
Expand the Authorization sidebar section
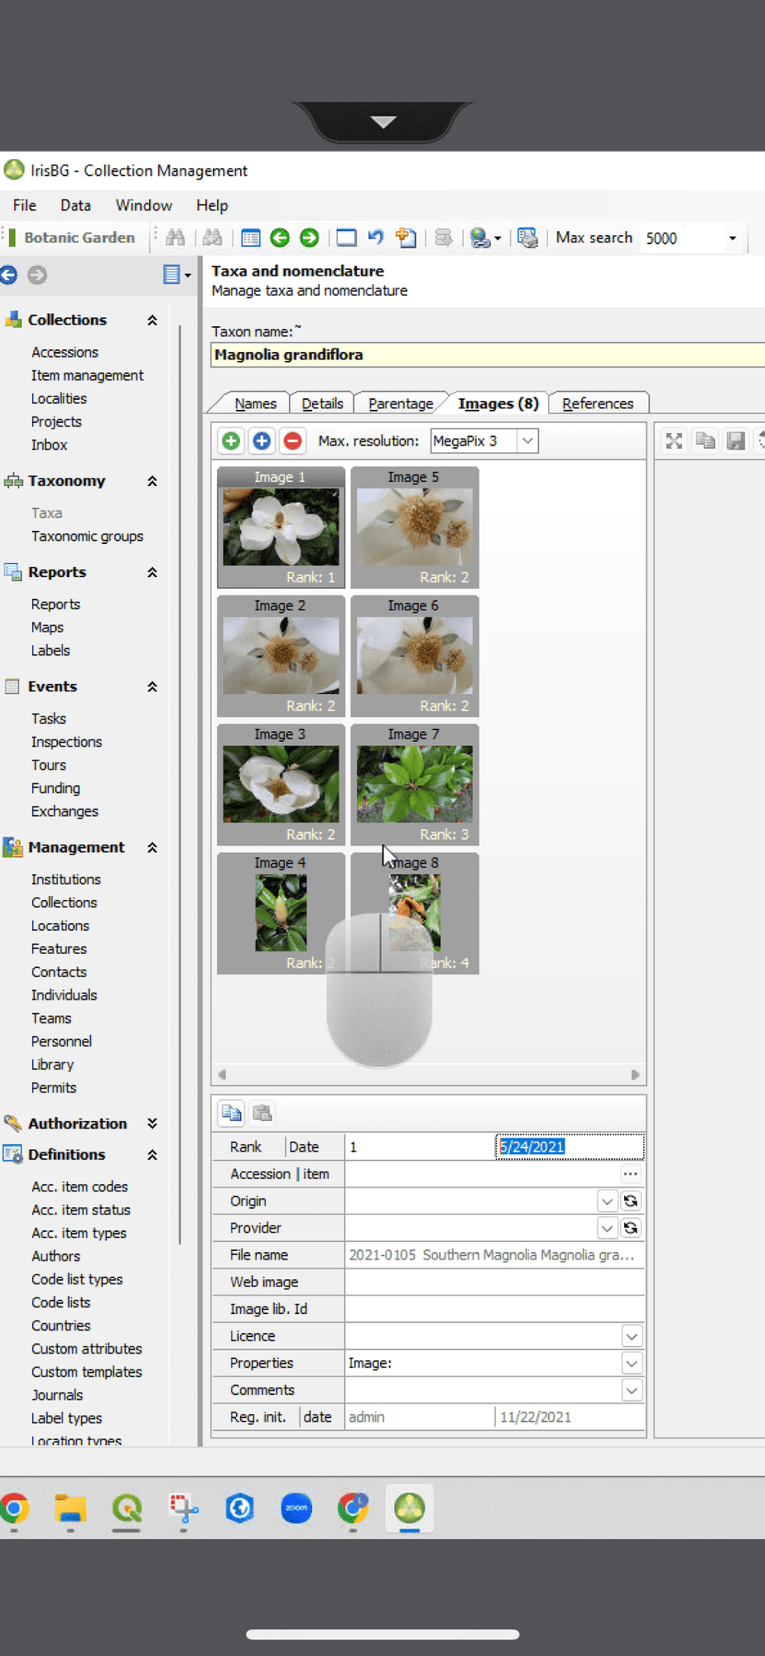152,1124
